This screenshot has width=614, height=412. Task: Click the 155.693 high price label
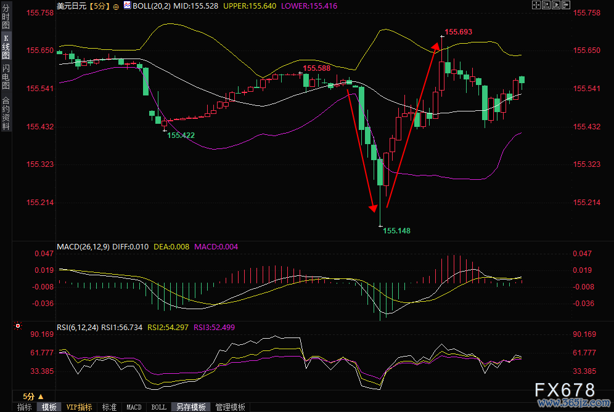458,31
